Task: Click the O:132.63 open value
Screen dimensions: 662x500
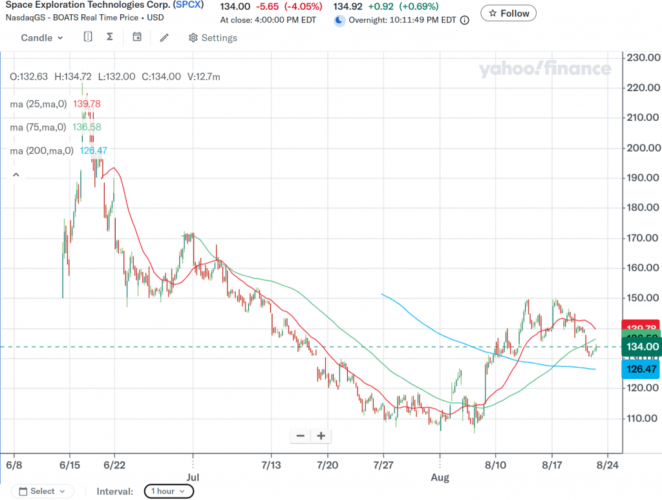Action: [28, 77]
